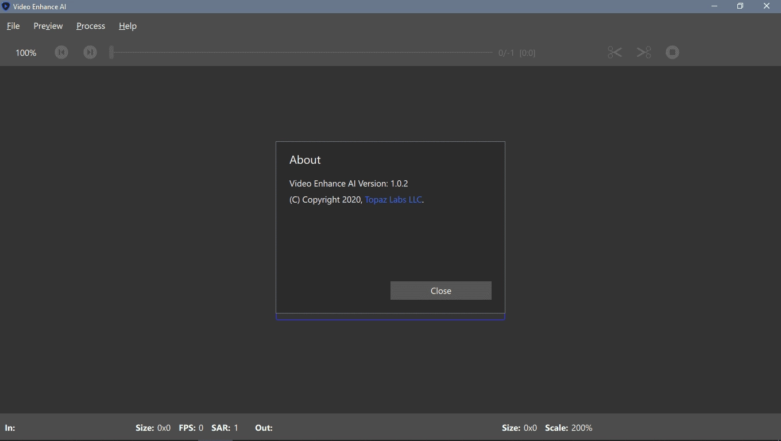Click the Scale 200% status value

pyautogui.click(x=582, y=428)
